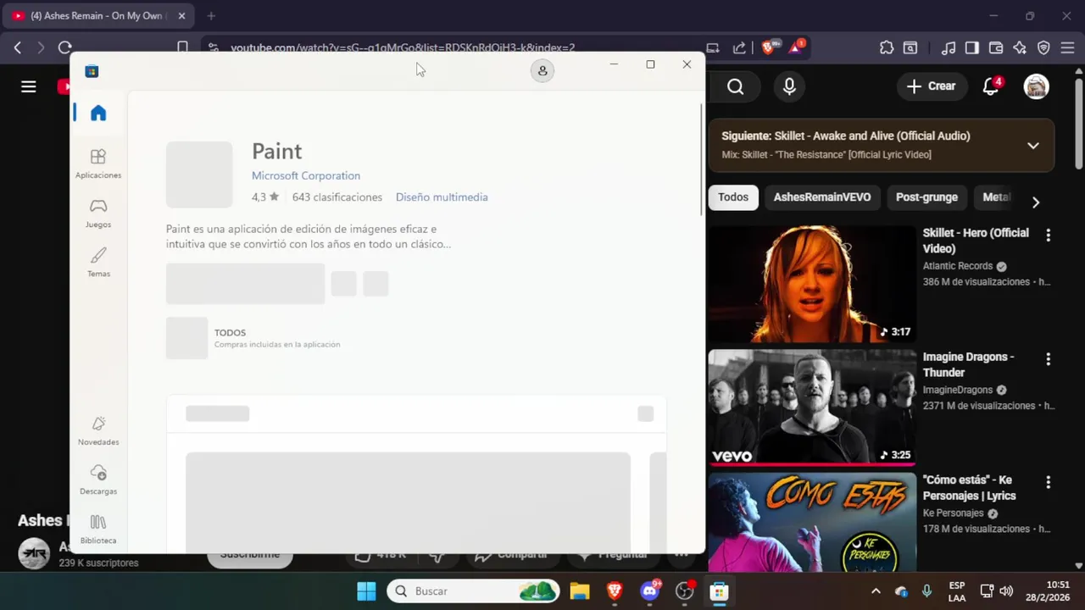Screen dimensions: 1085x610
Task: Show more filter chips with right arrow
Action: click(1035, 202)
